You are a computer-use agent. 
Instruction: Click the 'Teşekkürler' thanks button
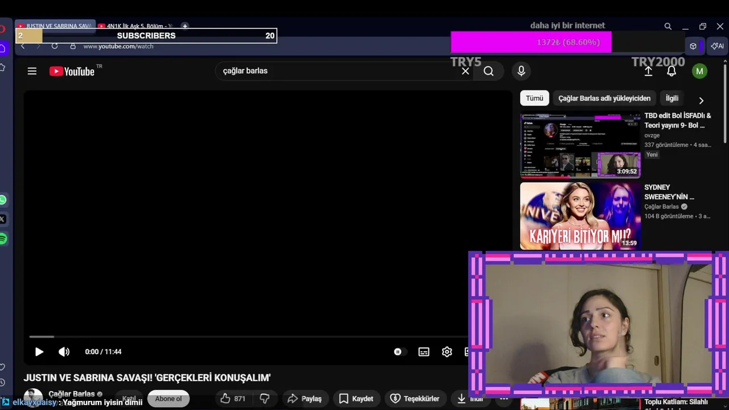point(415,399)
